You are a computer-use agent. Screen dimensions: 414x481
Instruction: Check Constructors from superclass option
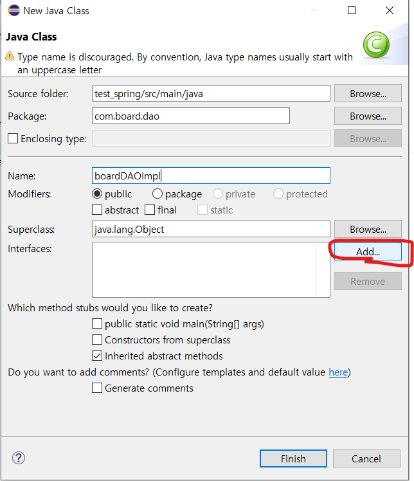pos(97,340)
